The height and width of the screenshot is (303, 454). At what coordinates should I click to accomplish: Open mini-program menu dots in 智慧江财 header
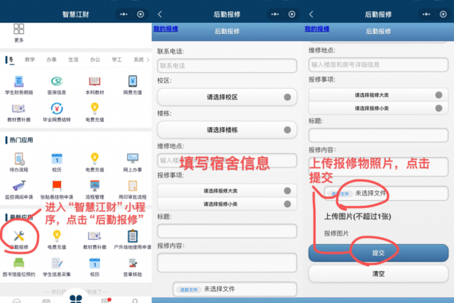point(124,13)
